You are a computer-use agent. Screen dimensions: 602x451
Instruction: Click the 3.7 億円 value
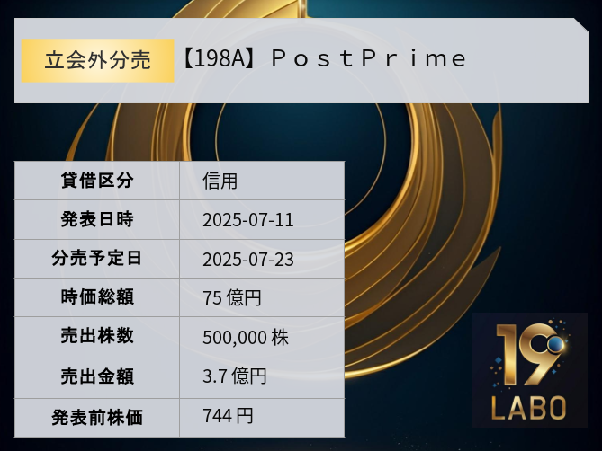235,376
